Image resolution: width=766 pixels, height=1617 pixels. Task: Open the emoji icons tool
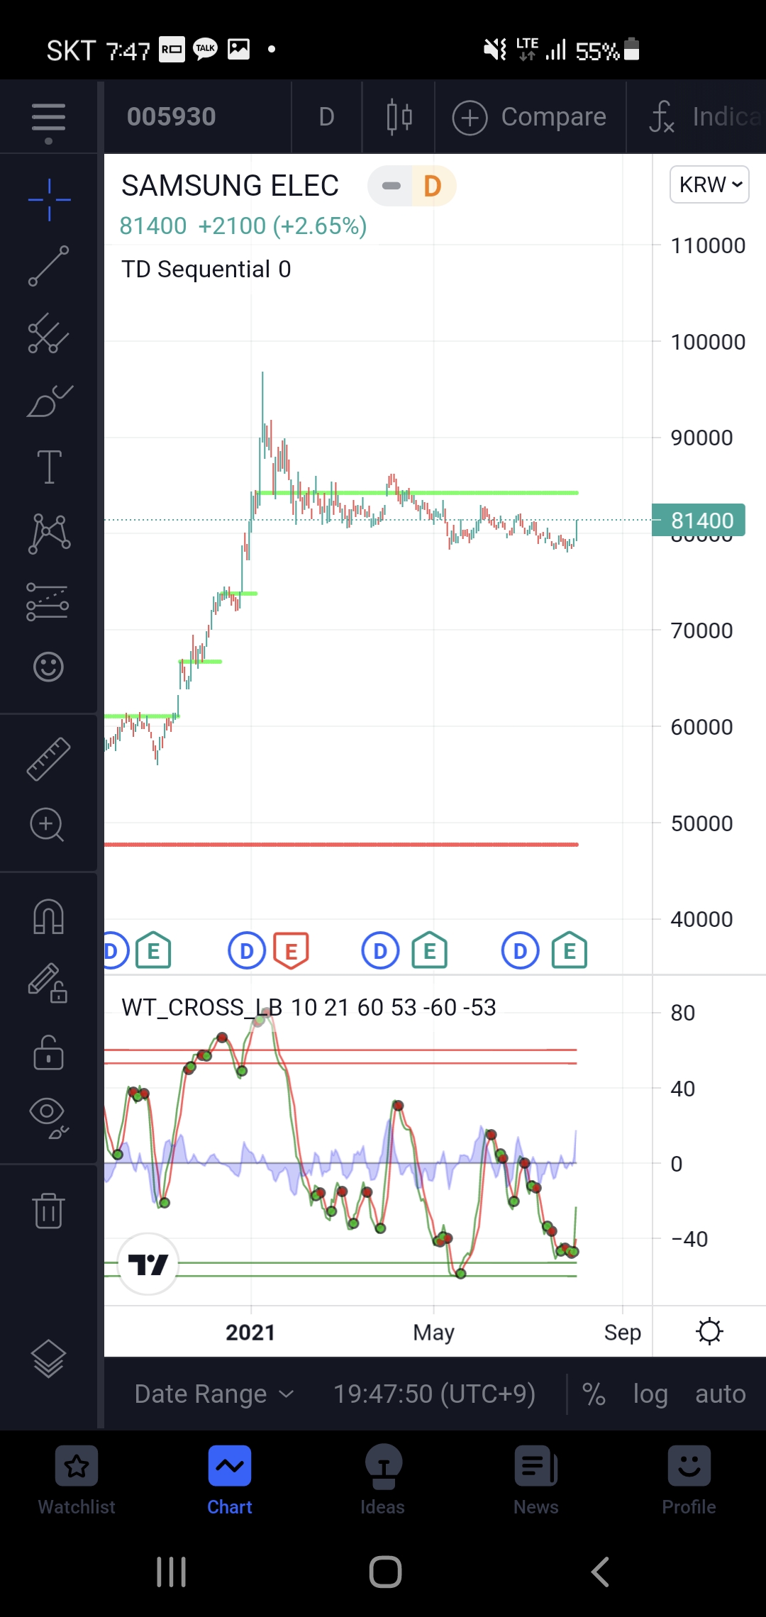click(48, 667)
